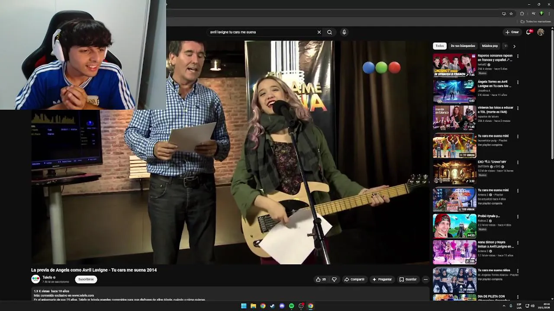Open the Windows Start menu
Screen dimensions: 554x311
(x=244, y=306)
